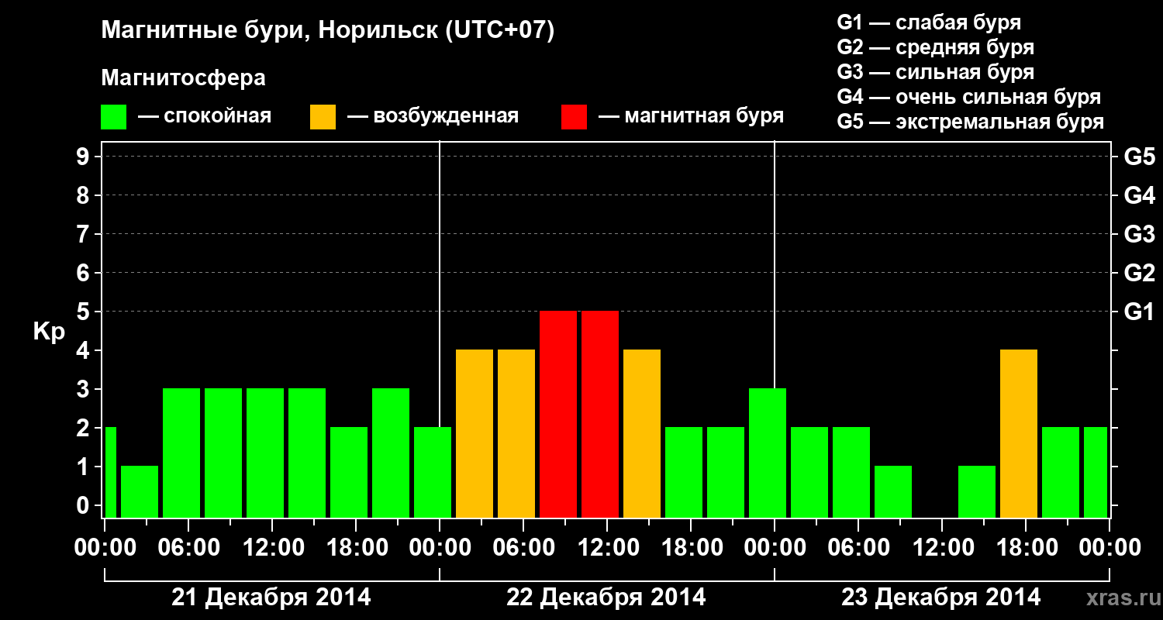Click the '— возбужденная' legend label
Viewport: 1163px width, 620px height.
point(433,116)
